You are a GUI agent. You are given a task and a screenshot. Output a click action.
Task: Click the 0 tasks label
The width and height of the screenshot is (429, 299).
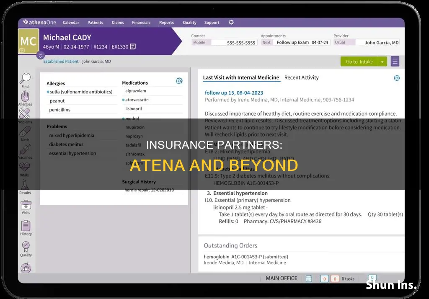348,279
